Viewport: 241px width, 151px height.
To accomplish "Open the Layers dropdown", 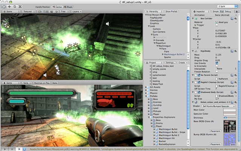I will click(x=77, y=12).
